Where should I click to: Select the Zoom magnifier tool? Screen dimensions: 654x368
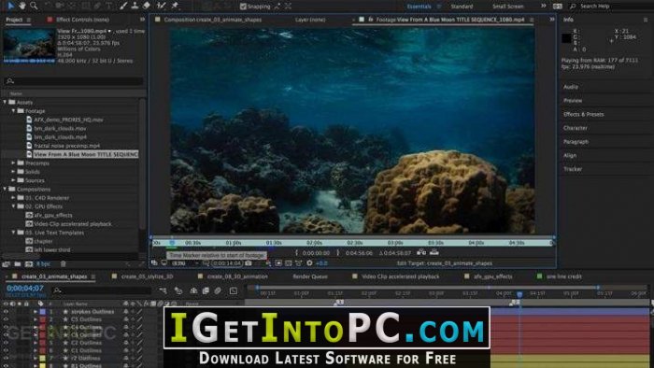click(x=34, y=6)
